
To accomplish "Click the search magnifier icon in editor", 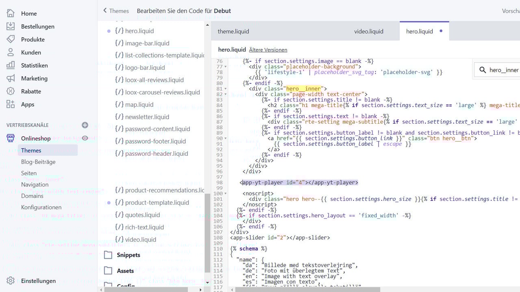I will coord(483,70).
